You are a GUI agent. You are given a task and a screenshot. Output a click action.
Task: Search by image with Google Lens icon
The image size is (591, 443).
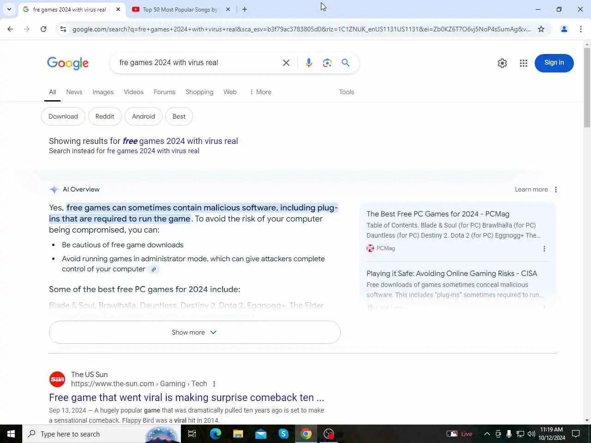[327, 63]
